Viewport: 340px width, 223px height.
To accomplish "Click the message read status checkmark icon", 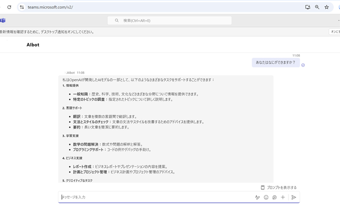I will pyautogui.click(x=303, y=65).
